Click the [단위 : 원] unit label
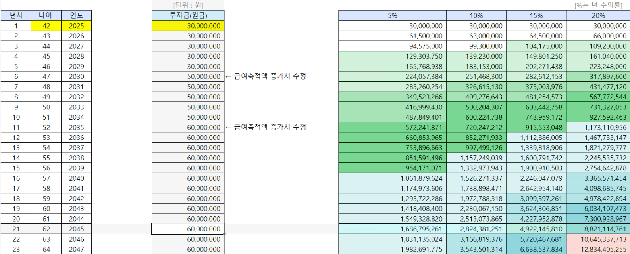This screenshot has width=630, height=254. point(188,5)
